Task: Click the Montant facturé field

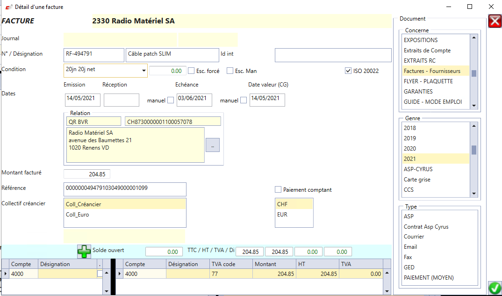Action: (x=87, y=174)
